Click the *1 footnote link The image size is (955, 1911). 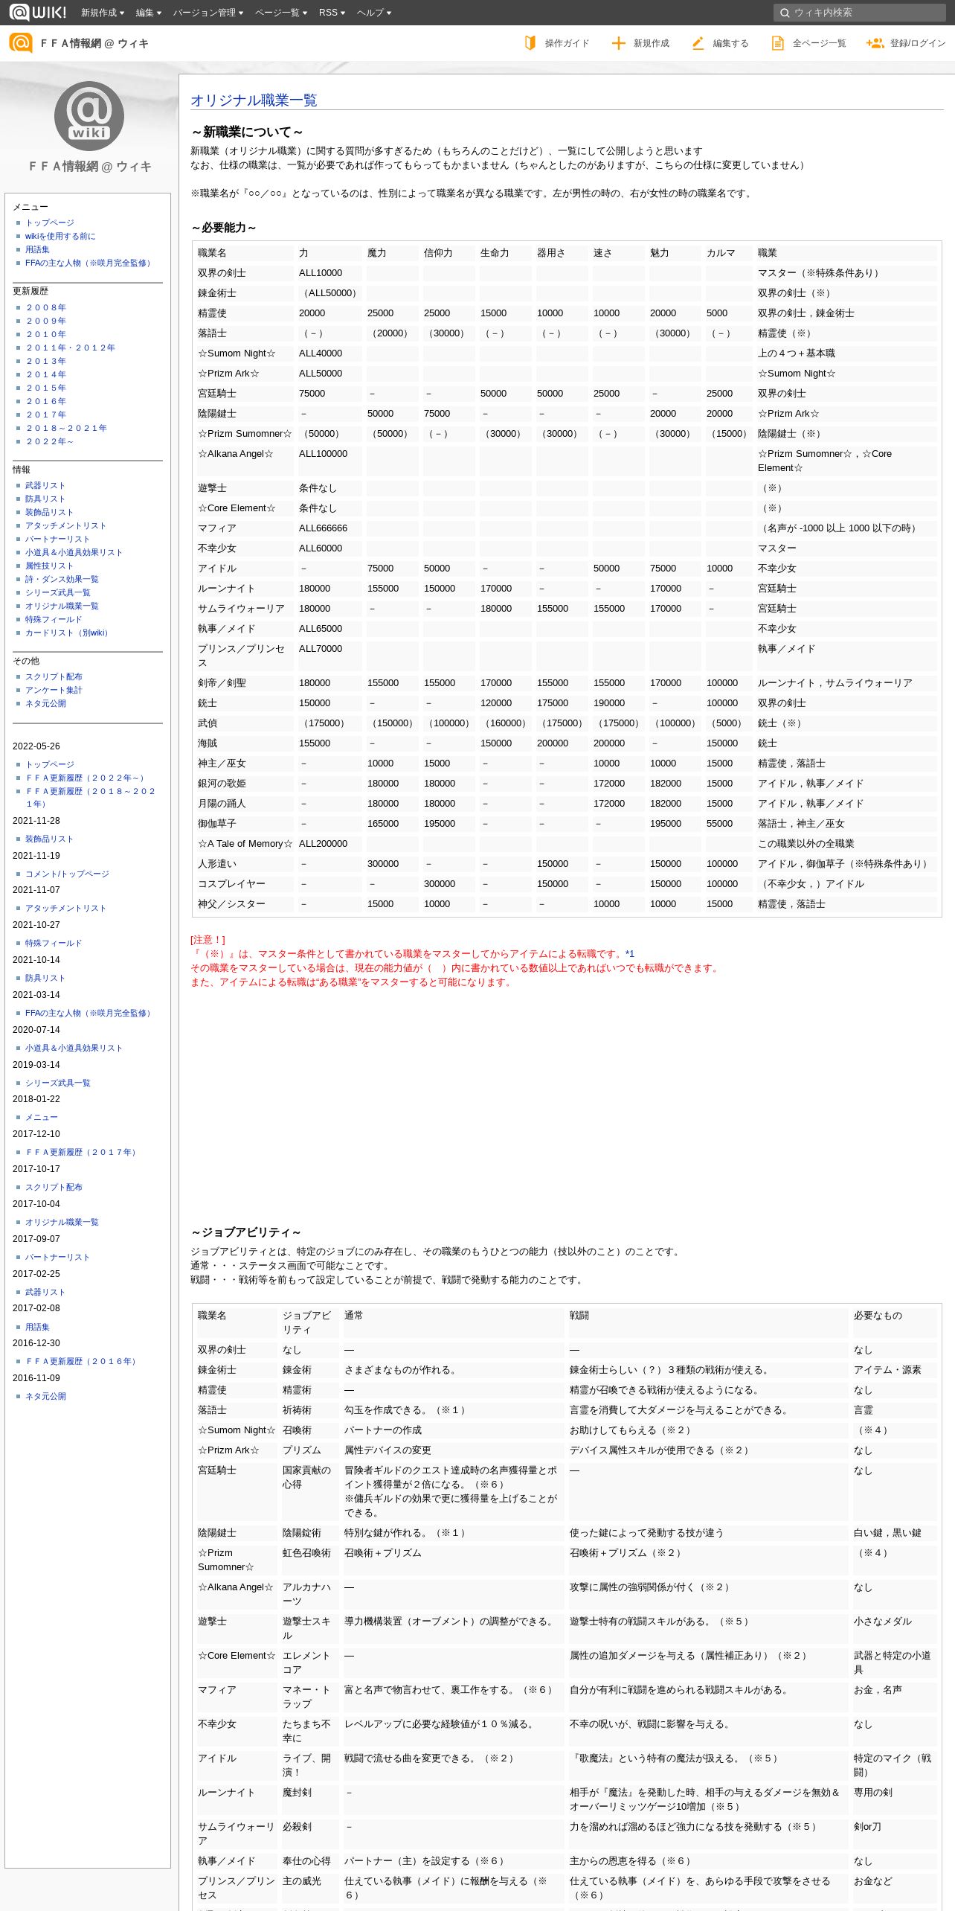pos(630,953)
